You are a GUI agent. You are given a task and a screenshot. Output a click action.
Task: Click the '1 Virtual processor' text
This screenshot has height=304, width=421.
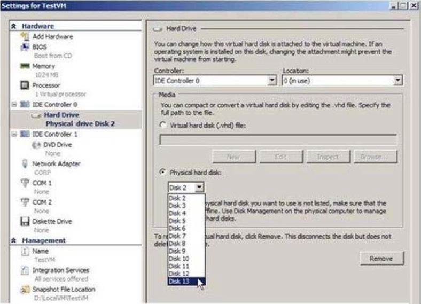tap(60, 94)
